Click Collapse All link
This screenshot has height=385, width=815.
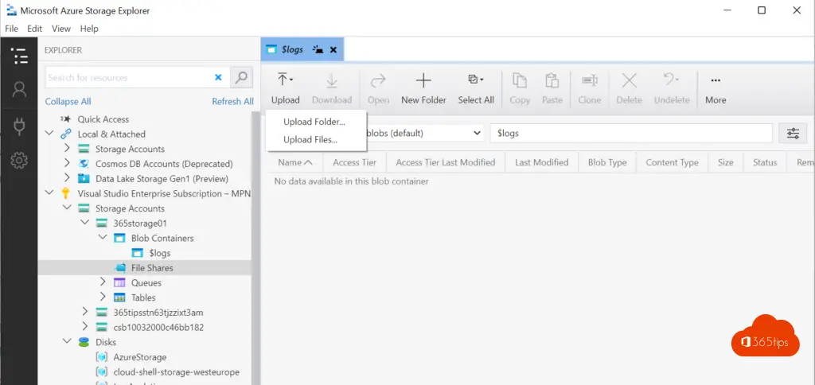pyautogui.click(x=68, y=101)
